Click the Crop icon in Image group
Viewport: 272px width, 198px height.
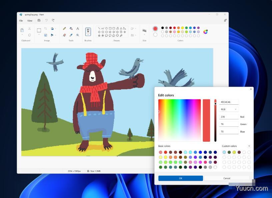pos(46,28)
